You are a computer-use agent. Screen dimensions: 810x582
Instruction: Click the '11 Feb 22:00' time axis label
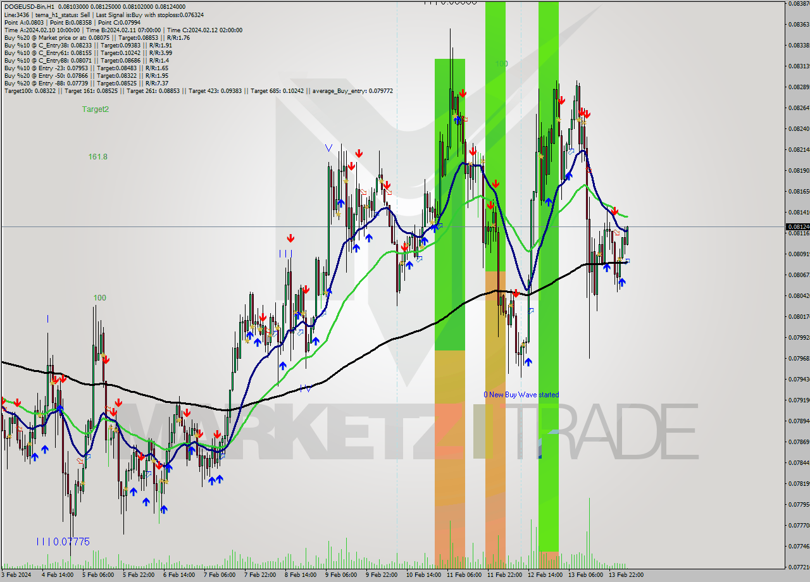504,575
